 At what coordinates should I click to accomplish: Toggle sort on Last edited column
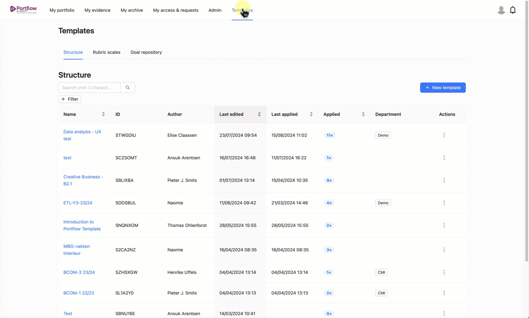tap(259, 114)
